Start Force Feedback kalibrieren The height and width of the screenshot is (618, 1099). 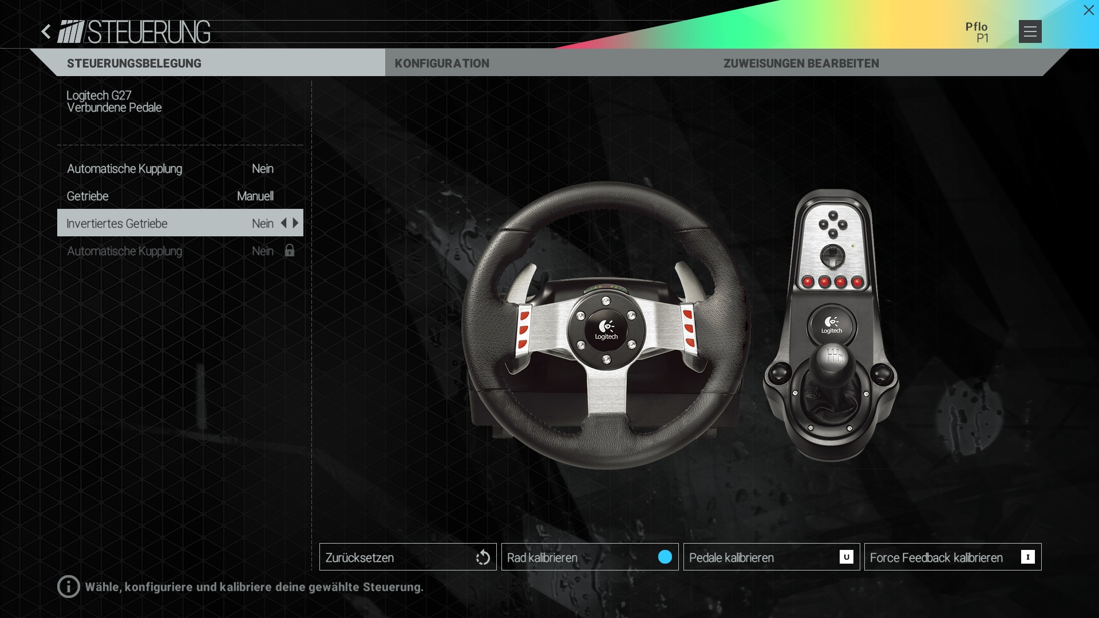952,557
